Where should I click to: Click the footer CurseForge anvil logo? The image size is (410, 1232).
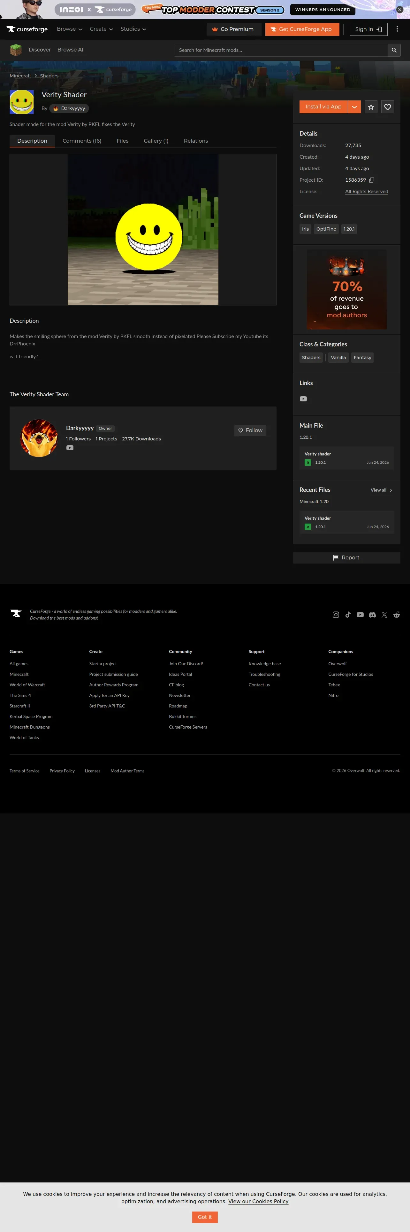pos(16,614)
